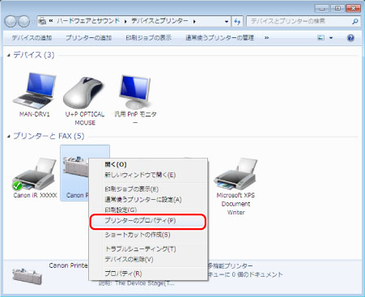Select the Microsoft XPS Document Writer printer
Viewport: 365px width, 297px height.
236,174
